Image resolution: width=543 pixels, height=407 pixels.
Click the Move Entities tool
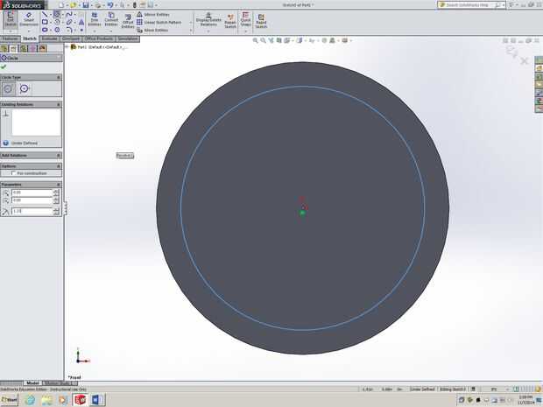(x=152, y=30)
